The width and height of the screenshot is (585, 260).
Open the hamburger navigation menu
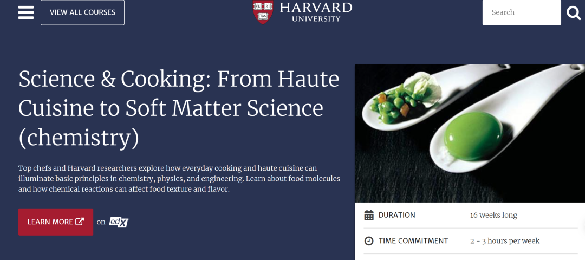click(x=26, y=12)
